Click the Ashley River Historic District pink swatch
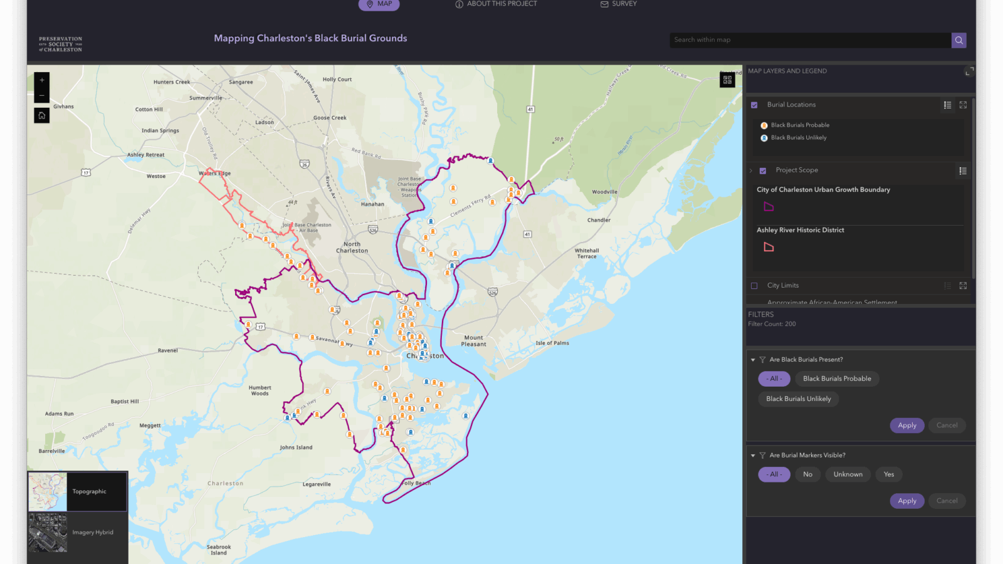 [769, 248]
